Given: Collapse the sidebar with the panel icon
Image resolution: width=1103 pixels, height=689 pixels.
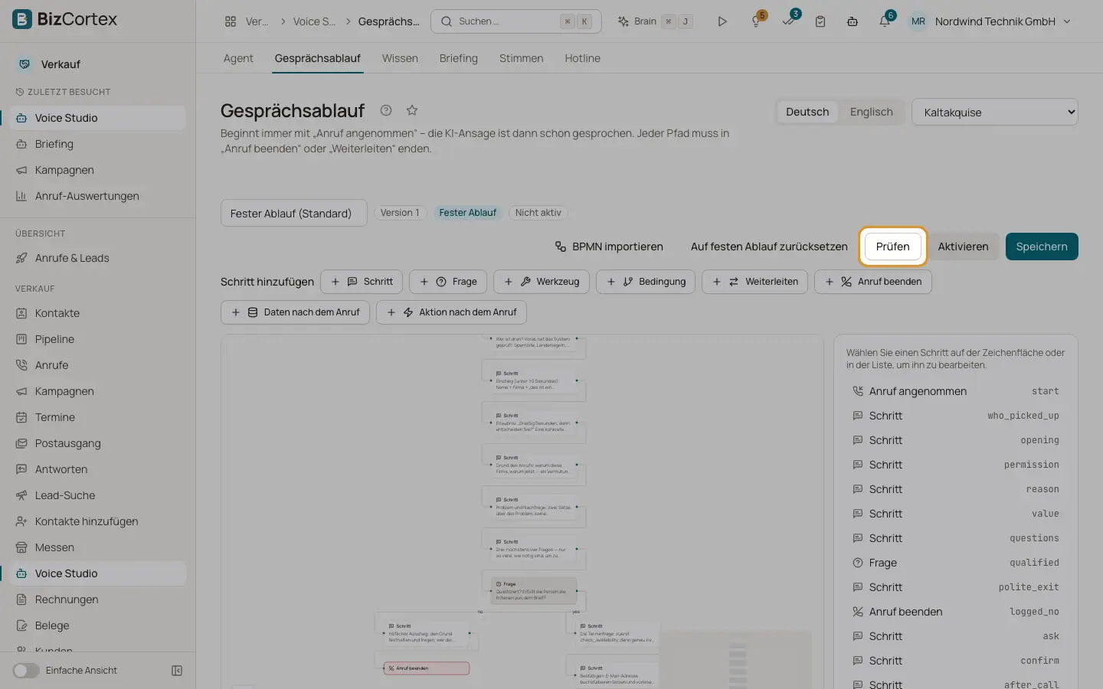Looking at the screenshot, I should [x=177, y=671].
